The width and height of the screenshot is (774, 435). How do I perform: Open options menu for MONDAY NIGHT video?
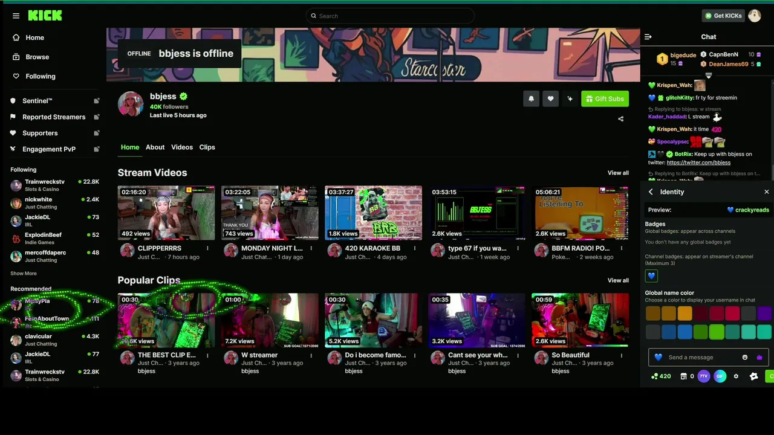point(311,248)
